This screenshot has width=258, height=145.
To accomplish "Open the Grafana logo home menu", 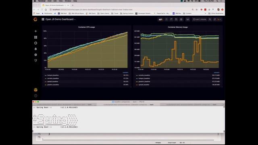I will [35, 19].
